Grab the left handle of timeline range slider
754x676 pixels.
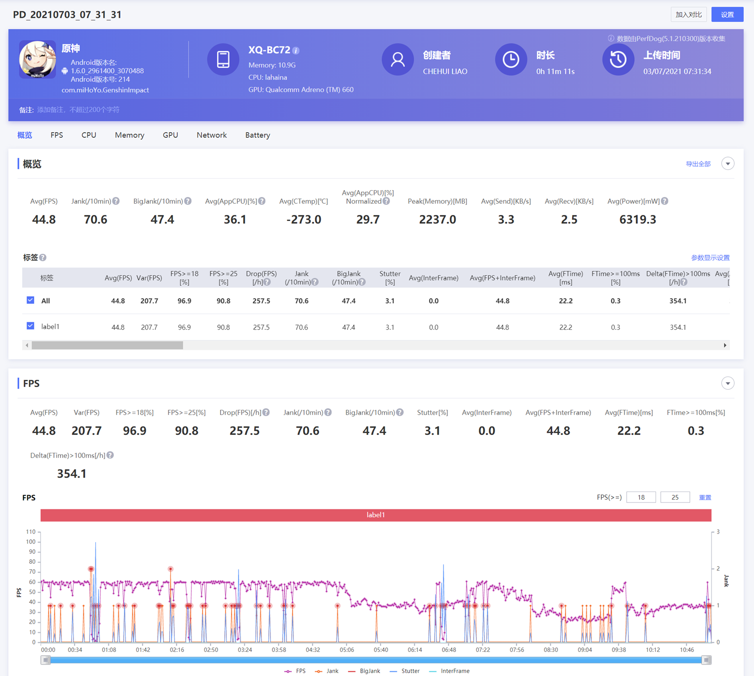pyautogui.click(x=46, y=660)
